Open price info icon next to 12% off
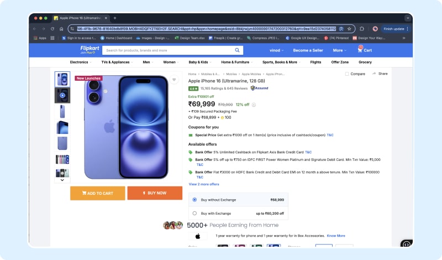This screenshot has width=442, height=260. pyautogui.click(x=254, y=105)
